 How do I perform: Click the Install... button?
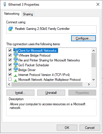(x=20, y=93)
